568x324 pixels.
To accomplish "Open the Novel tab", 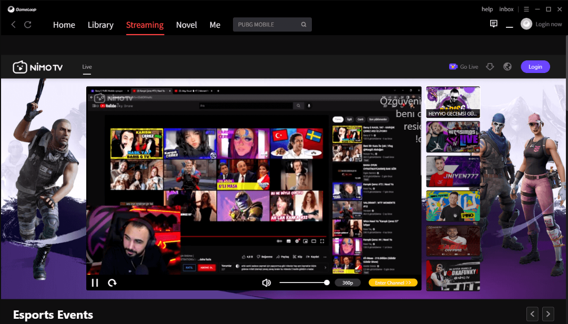I will (x=187, y=25).
